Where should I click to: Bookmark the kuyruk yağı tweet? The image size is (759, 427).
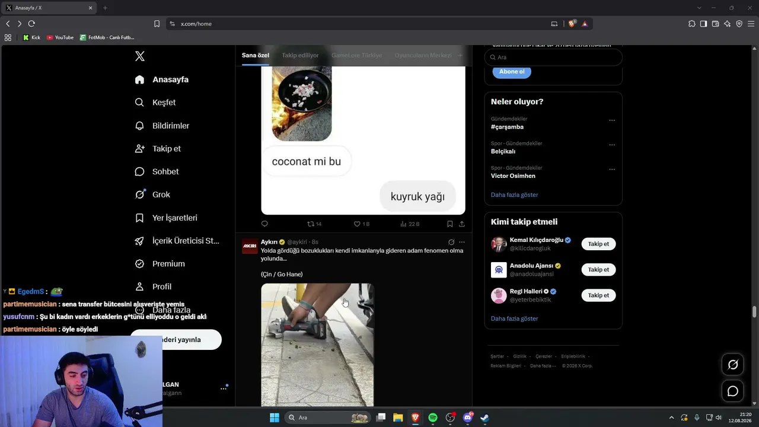coord(450,224)
